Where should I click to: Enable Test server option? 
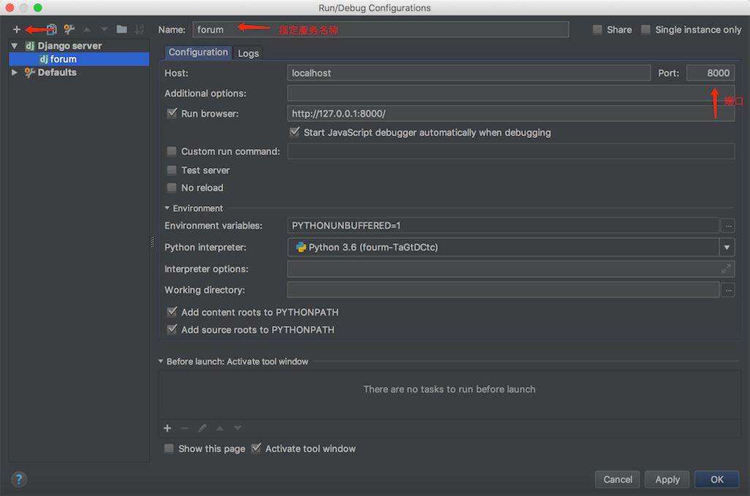point(171,170)
